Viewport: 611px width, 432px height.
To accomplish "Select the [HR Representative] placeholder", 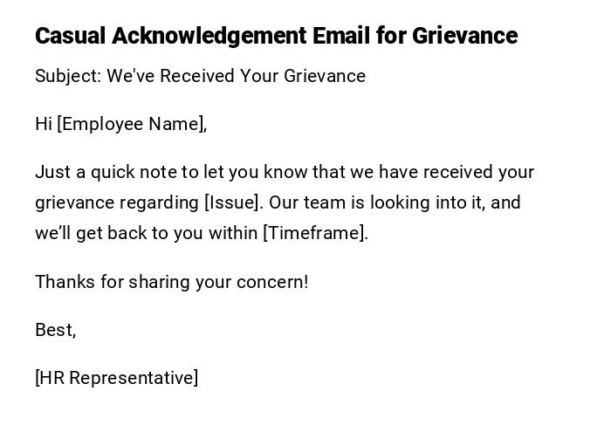I will point(116,378).
